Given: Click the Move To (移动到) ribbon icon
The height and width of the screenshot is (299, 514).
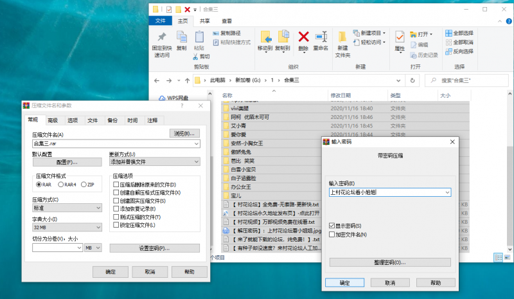Looking at the screenshot, I should coord(265,39).
